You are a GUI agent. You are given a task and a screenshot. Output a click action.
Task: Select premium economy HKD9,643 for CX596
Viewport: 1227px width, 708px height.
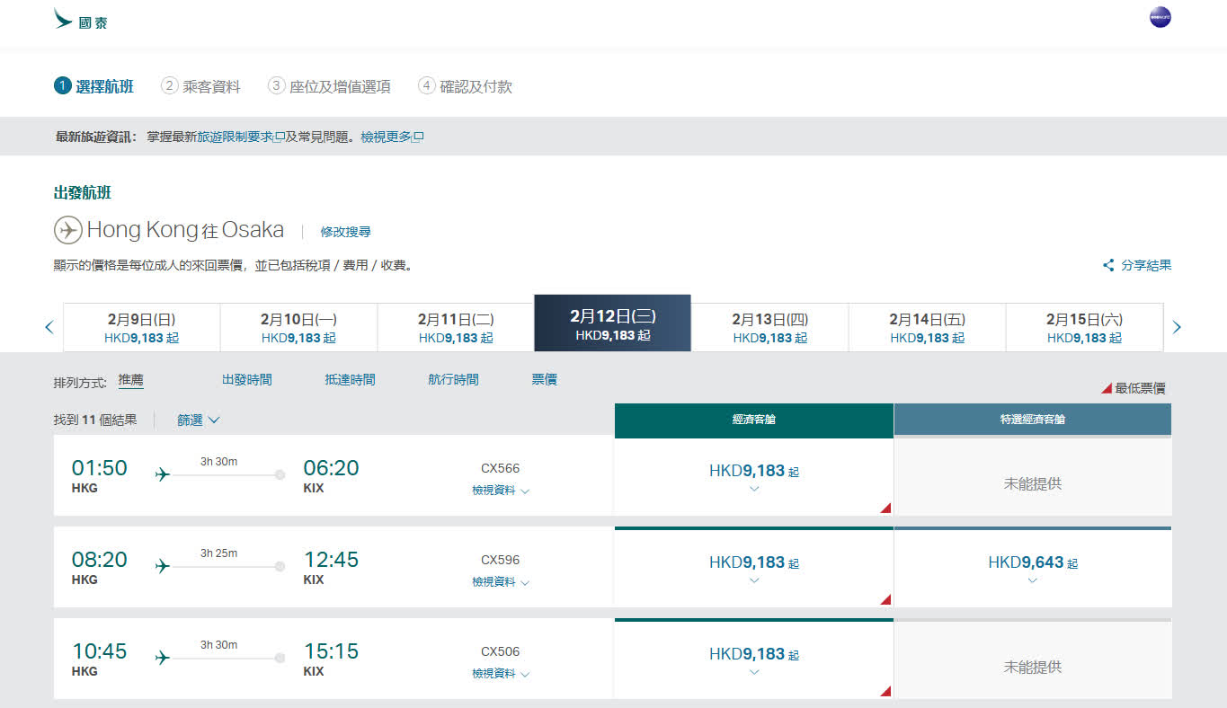point(1032,567)
